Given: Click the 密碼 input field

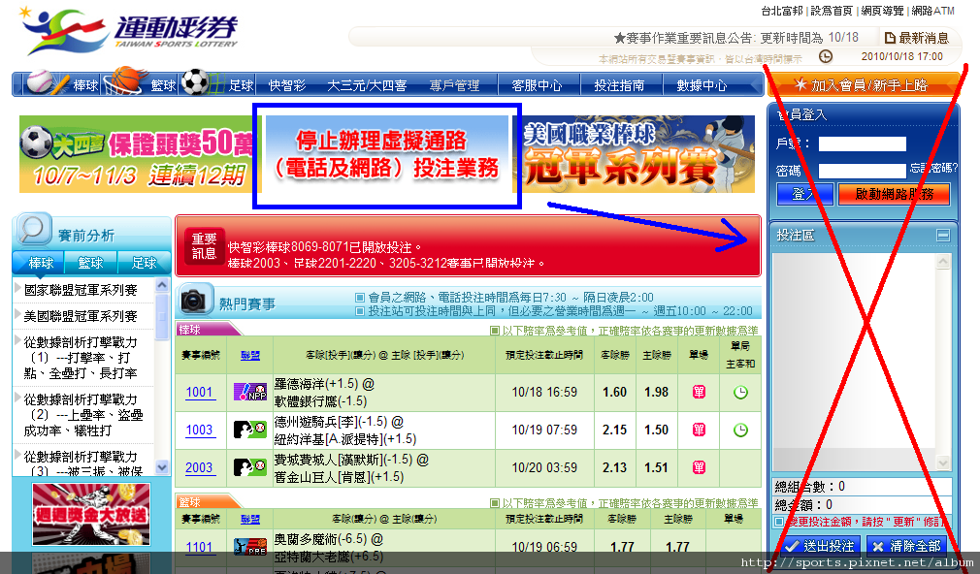Looking at the screenshot, I should [863, 171].
